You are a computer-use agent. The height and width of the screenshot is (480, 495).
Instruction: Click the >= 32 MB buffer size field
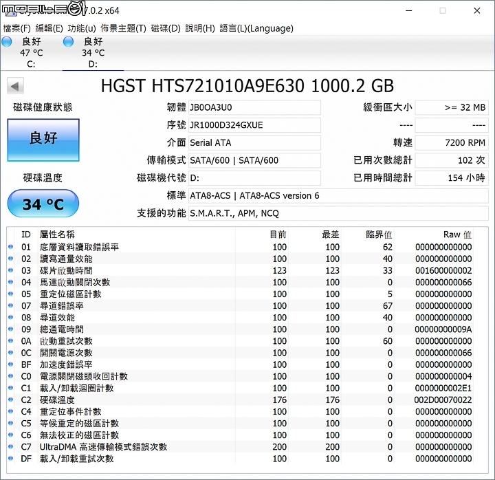[452, 107]
